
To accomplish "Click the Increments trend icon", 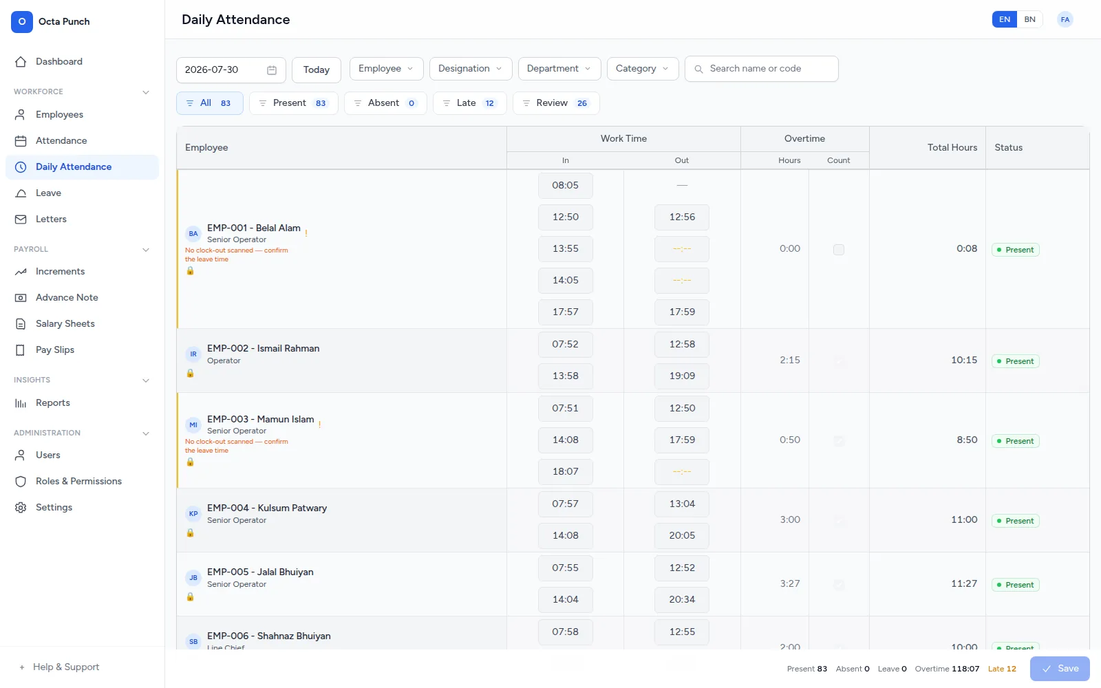I will point(21,271).
